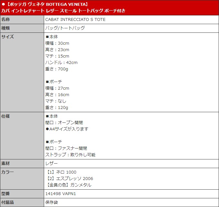
Task: Click the '■本体' heading in size section
Action: point(52,37)
